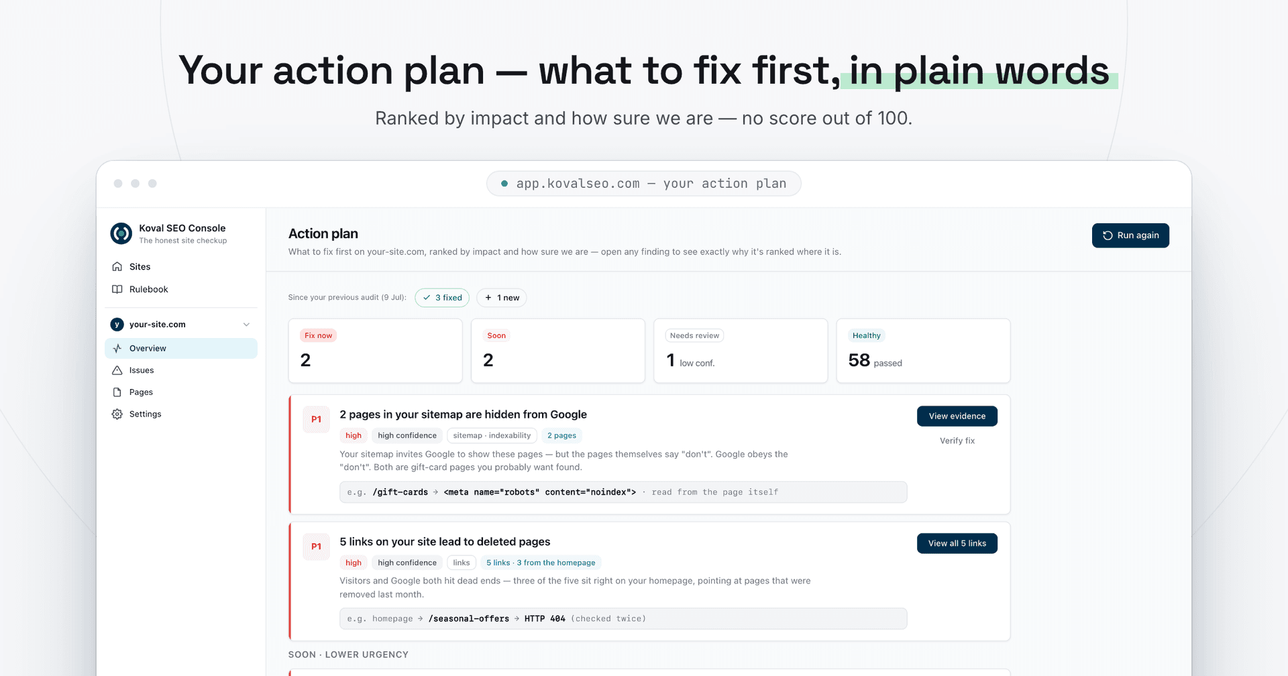Screen dimensions: 1288x676
Task: Click the Run again button
Action: point(1130,235)
